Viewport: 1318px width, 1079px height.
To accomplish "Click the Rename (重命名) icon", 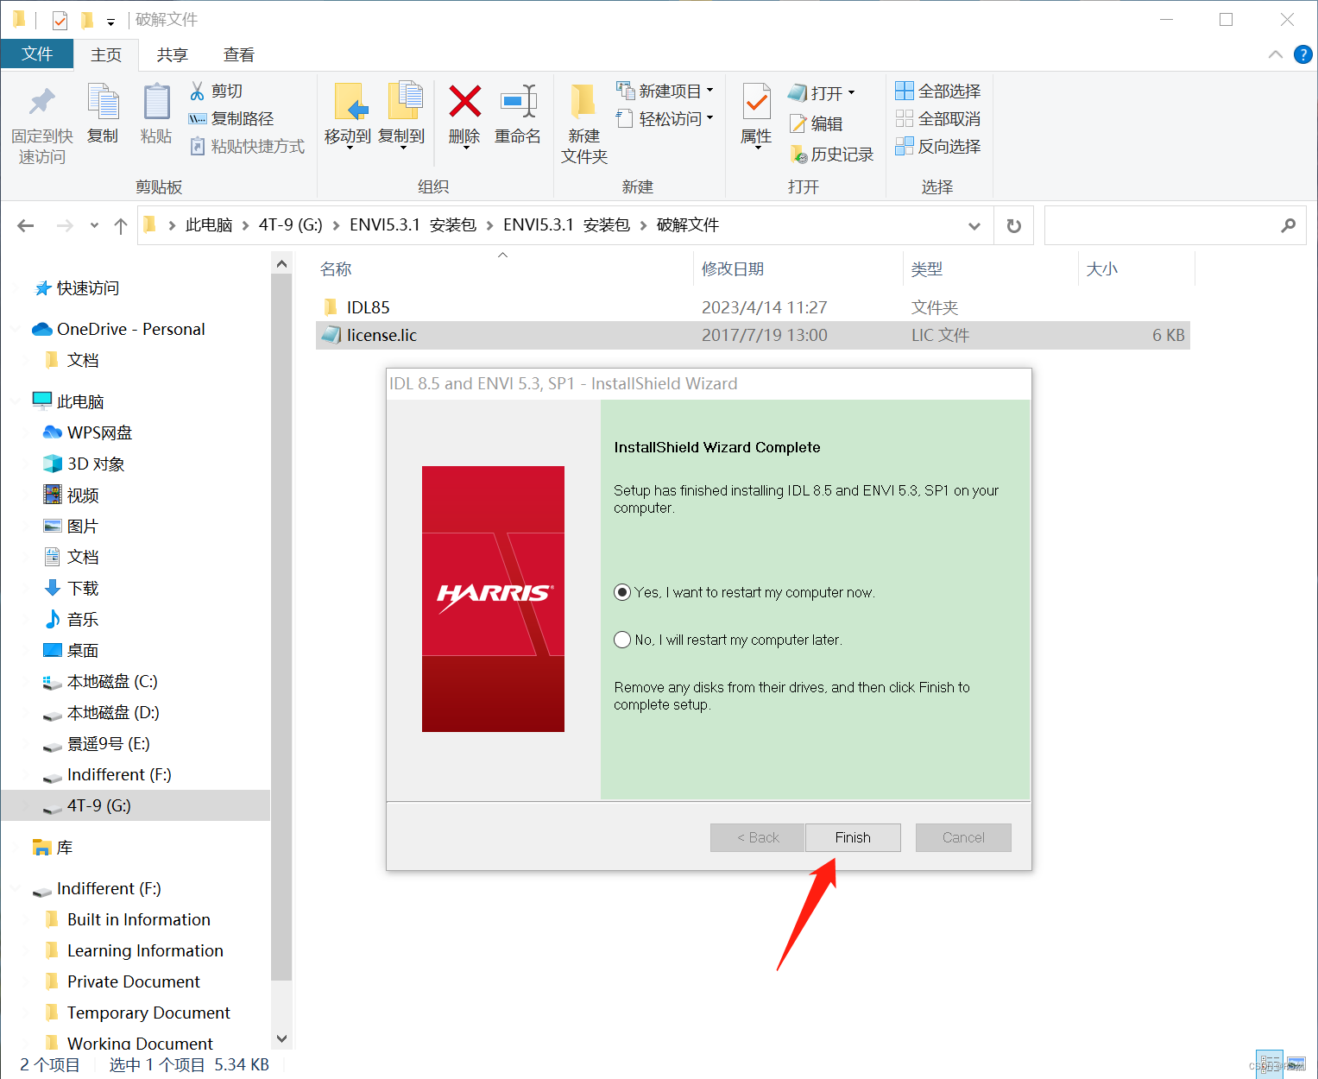I will 518,102.
